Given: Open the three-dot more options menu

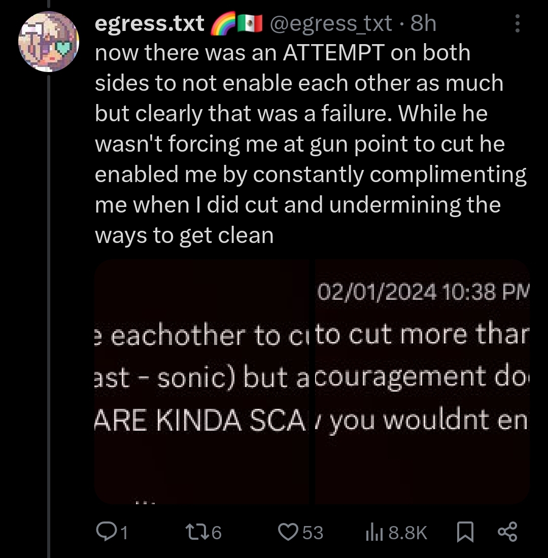Looking at the screenshot, I should (x=517, y=23).
